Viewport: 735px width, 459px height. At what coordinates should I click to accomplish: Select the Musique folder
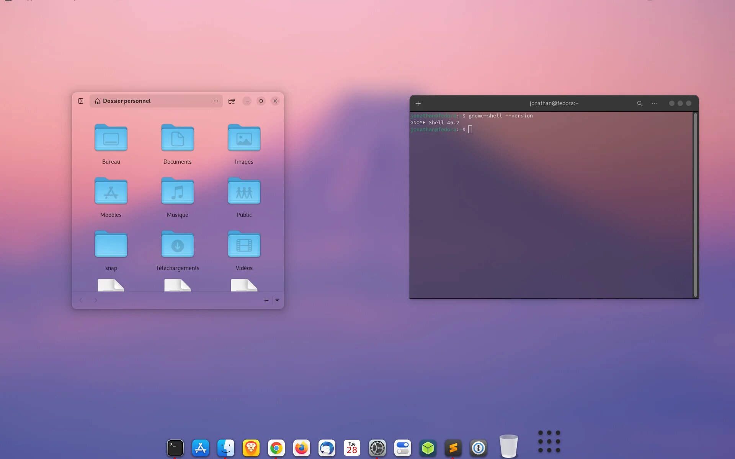(x=177, y=192)
